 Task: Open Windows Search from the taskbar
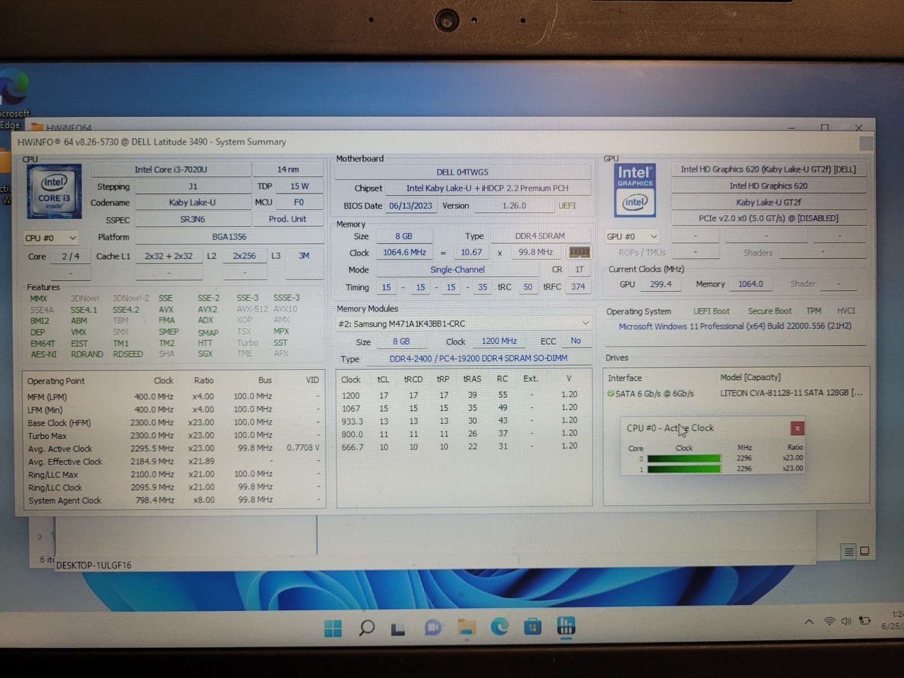(367, 627)
